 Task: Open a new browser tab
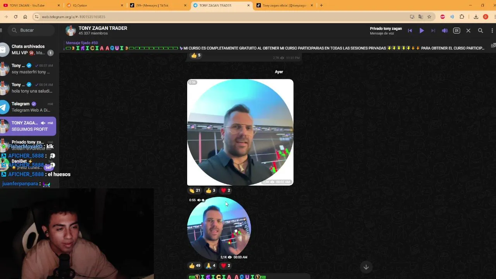pos(321,5)
